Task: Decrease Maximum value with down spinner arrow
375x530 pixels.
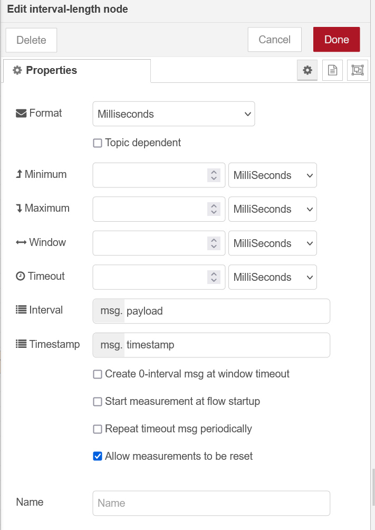Action: click(x=214, y=212)
